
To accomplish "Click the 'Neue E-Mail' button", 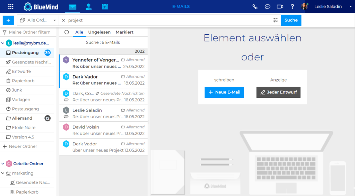I will 224,92.
